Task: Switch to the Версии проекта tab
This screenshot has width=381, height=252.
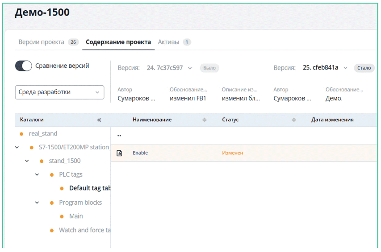Action: click(41, 42)
